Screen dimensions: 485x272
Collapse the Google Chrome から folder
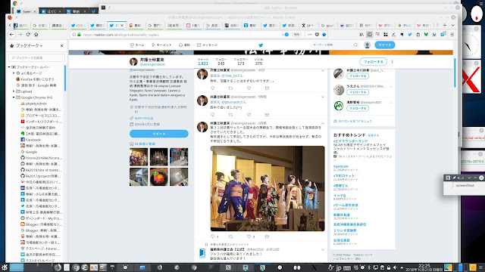[14, 97]
